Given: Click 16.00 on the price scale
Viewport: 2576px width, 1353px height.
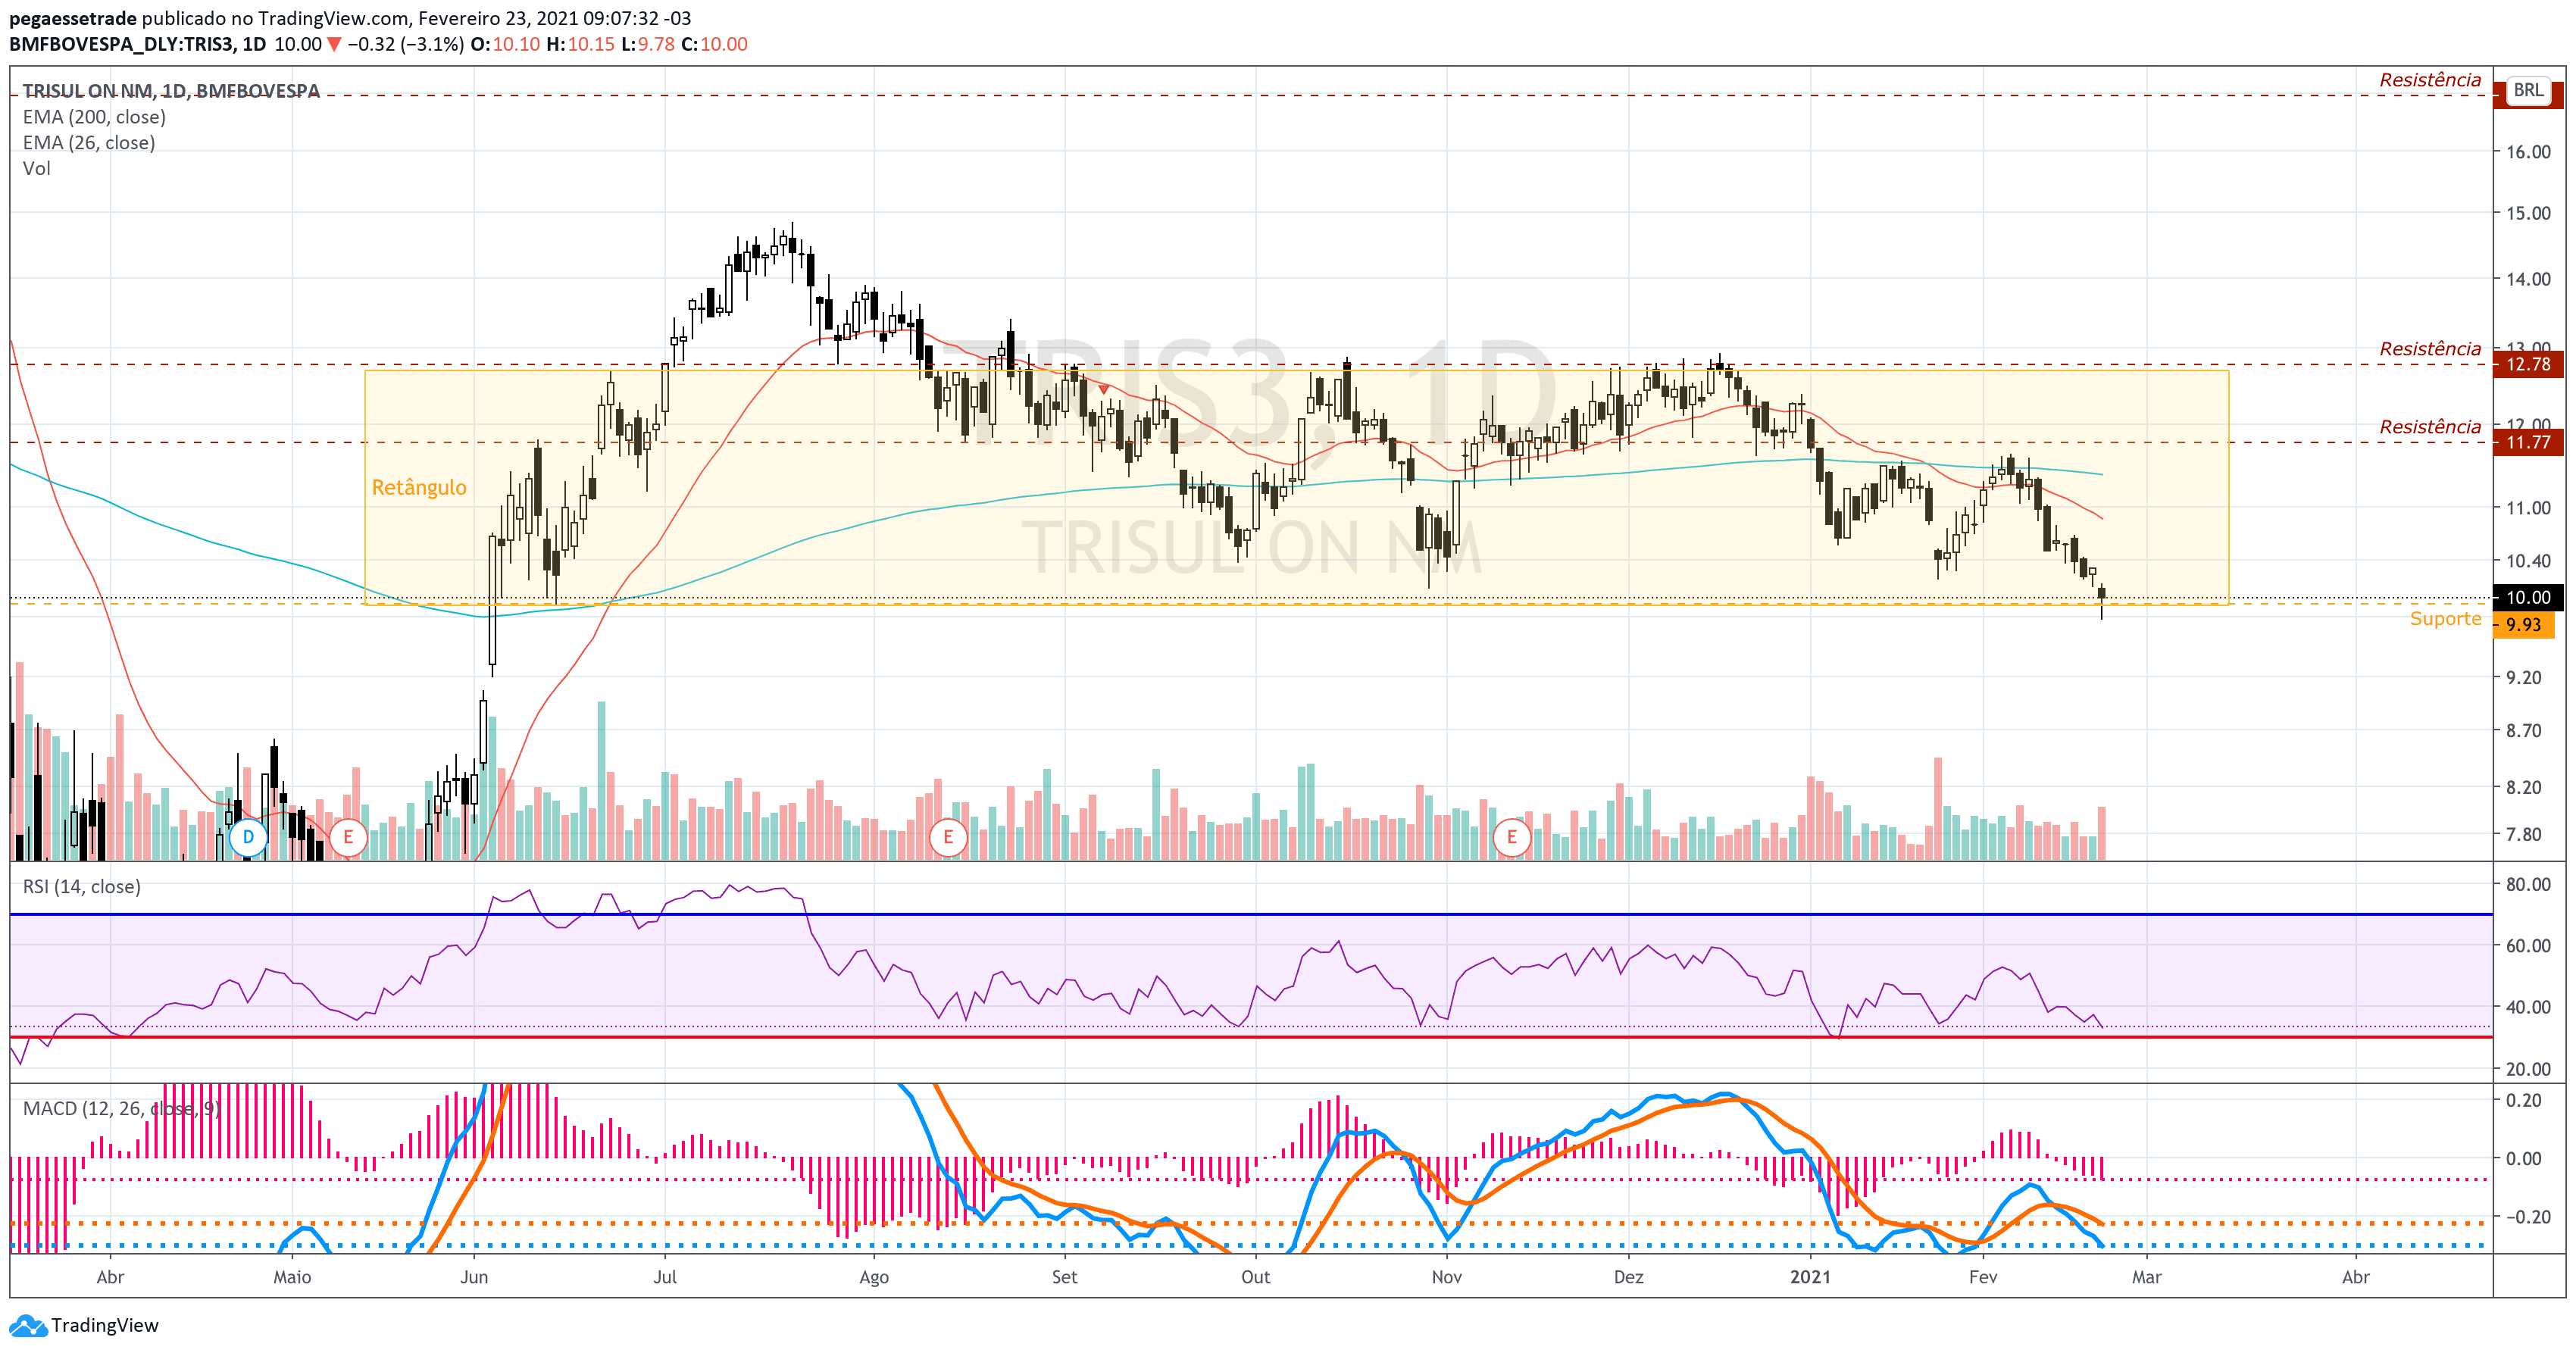Looking at the screenshot, I should (x=2528, y=152).
